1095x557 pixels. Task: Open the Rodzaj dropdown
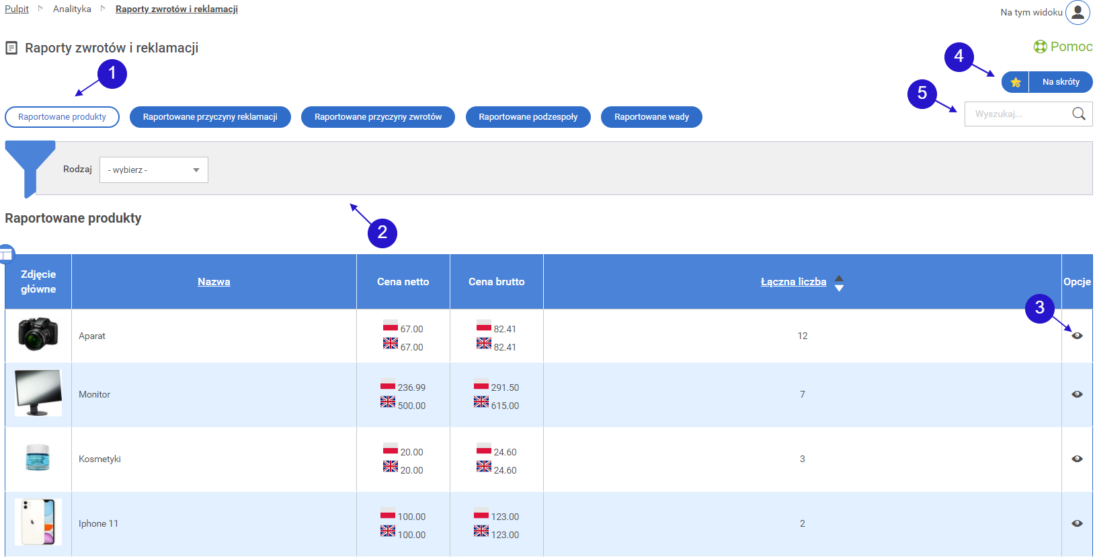pyautogui.click(x=153, y=170)
